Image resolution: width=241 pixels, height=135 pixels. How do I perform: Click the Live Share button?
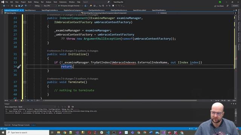point(219,6)
